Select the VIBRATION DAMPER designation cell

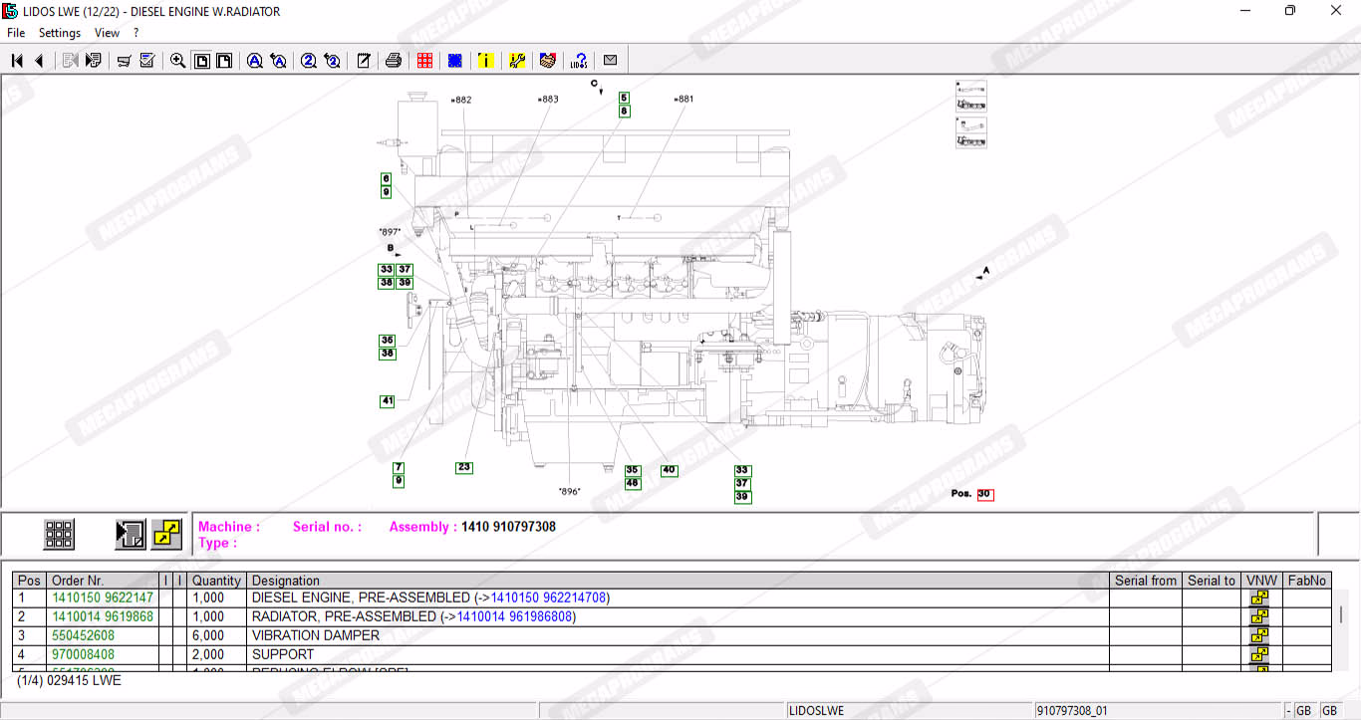click(678, 635)
